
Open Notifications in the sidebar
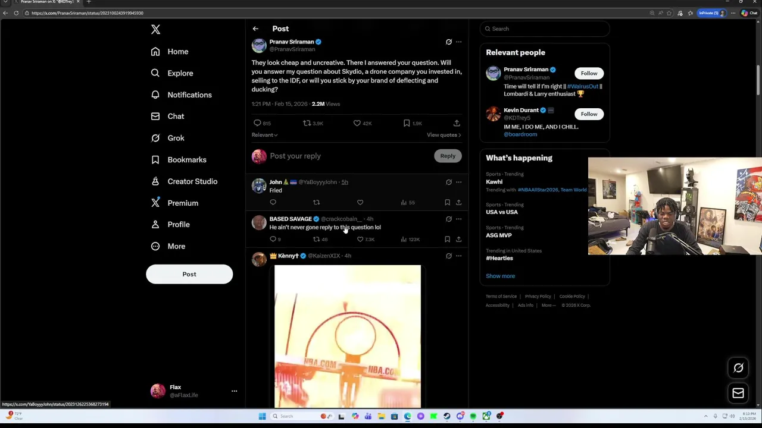pos(182,95)
